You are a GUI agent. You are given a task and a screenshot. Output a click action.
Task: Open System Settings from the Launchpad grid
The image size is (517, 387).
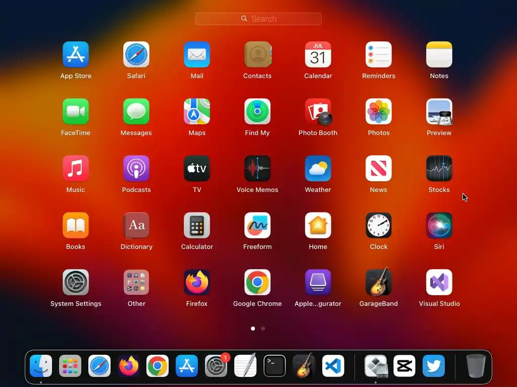pyautogui.click(x=76, y=282)
